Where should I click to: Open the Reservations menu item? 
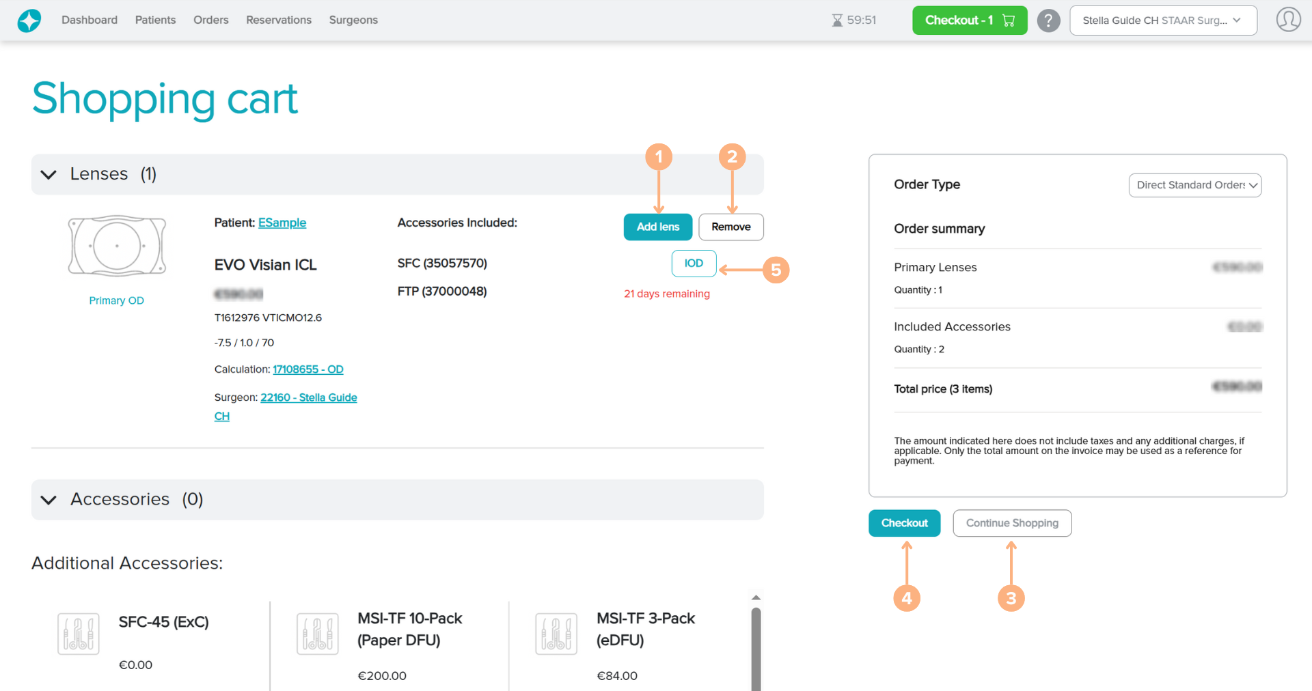tap(278, 20)
